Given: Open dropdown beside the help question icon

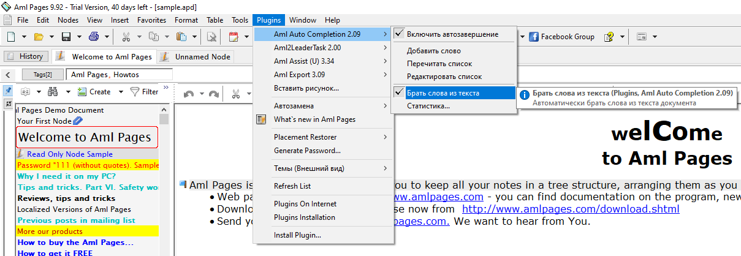Looking at the screenshot, I should point(623,37).
